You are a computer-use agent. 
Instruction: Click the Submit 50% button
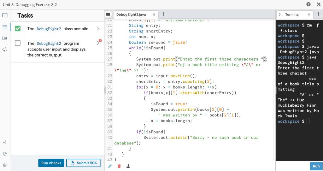(83, 163)
